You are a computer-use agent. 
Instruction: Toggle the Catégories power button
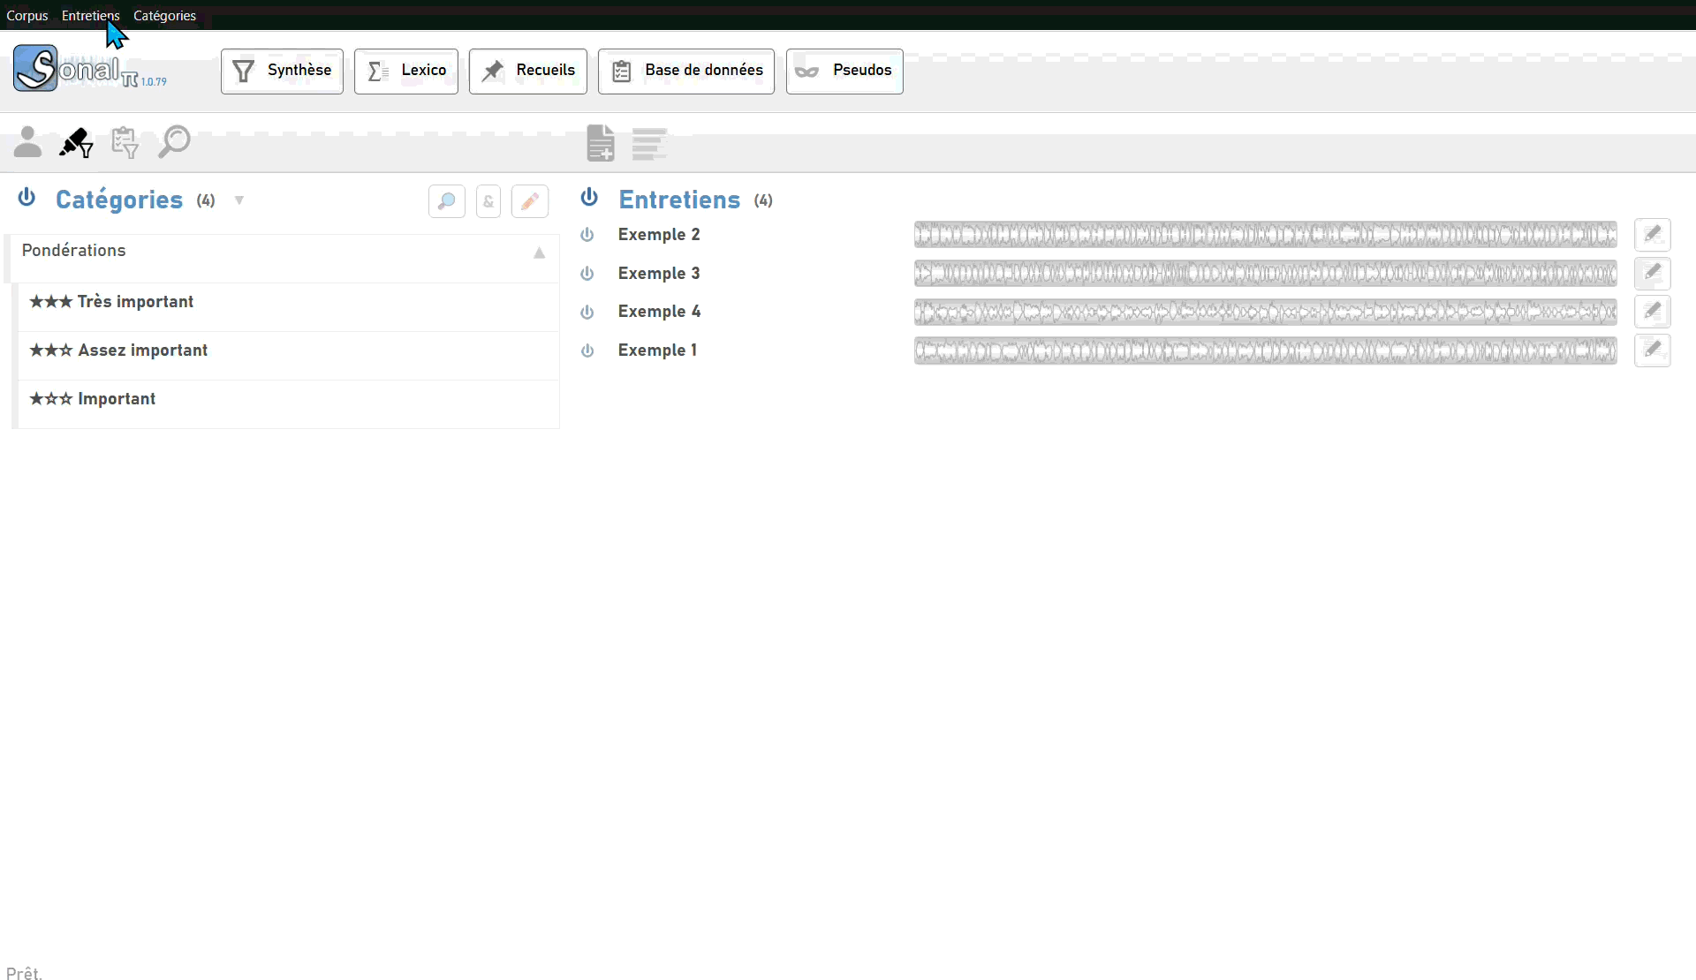coord(26,197)
